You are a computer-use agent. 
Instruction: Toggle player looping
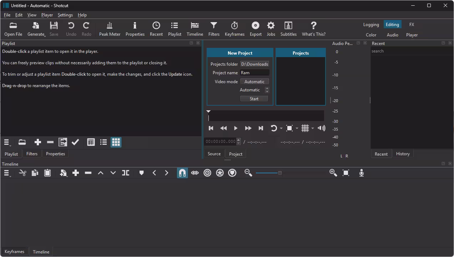274,128
